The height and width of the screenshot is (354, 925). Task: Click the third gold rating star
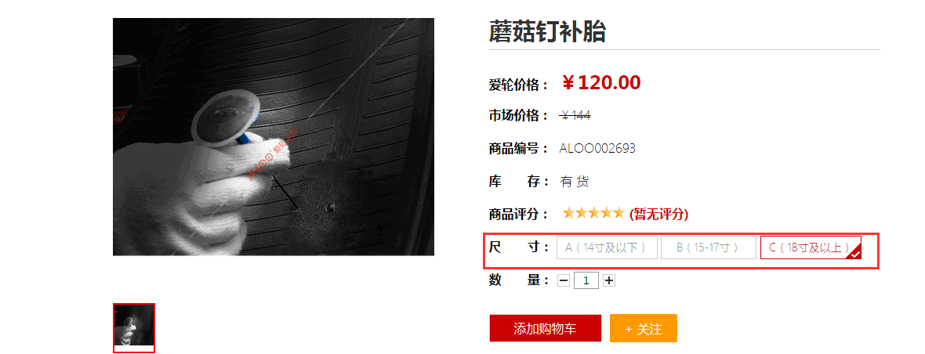[x=593, y=213]
